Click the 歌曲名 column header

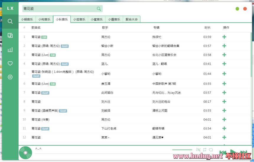[36, 28]
